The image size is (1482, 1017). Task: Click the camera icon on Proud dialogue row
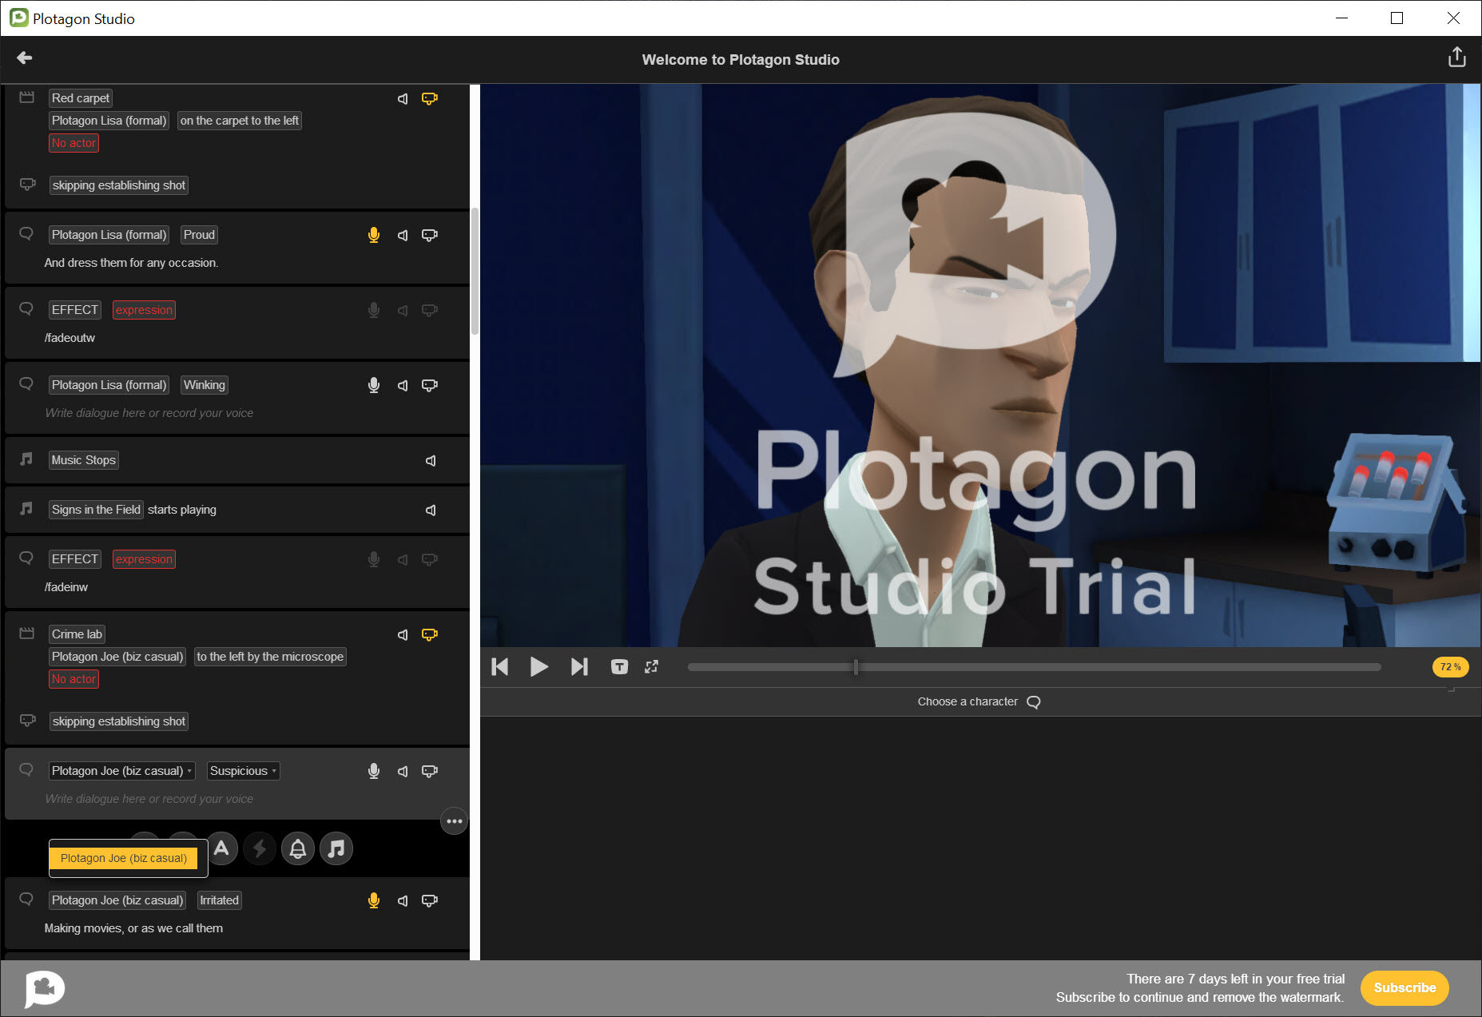pyautogui.click(x=430, y=235)
